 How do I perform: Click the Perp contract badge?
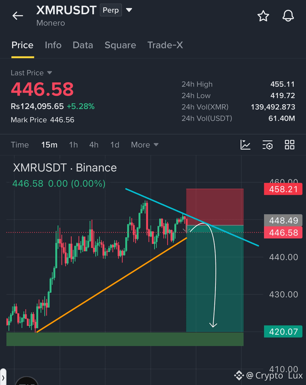pos(110,10)
